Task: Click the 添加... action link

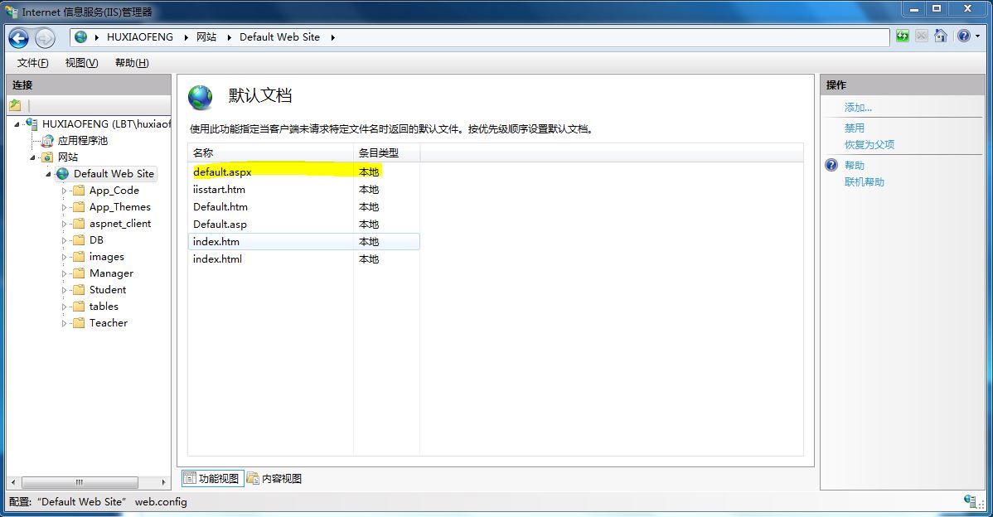Action: point(857,107)
